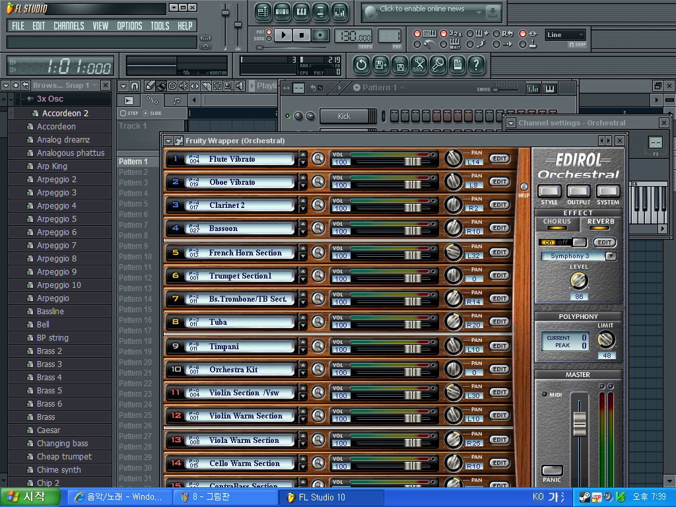
Task: Open the keyboard editor icon in step sequencer
Action: [550, 88]
